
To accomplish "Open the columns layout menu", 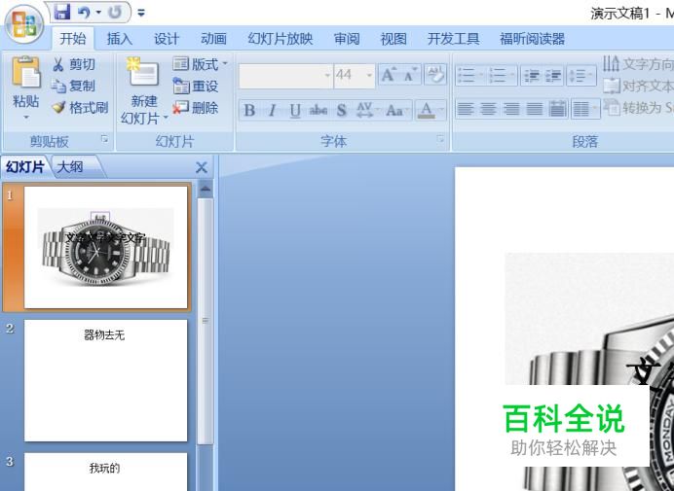I will tap(585, 109).
